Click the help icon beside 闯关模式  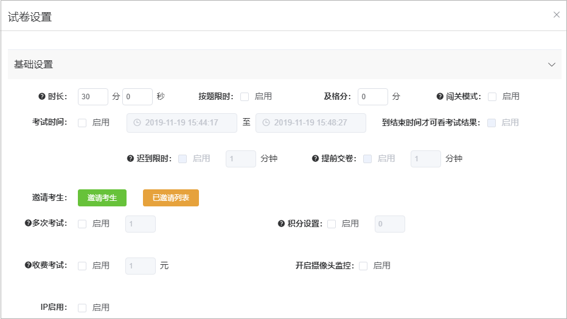click(x=440, y=97)
